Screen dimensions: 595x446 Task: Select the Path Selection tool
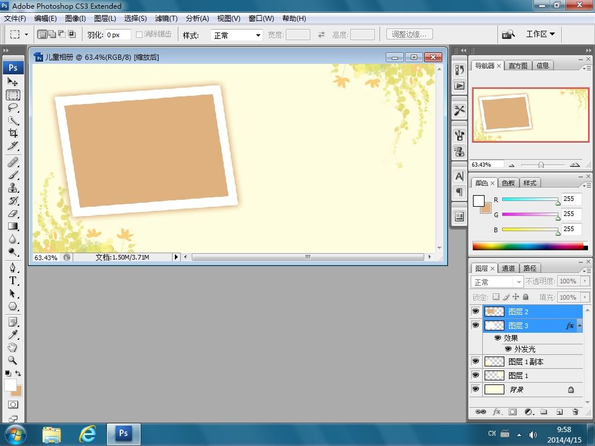coord(13,293)
